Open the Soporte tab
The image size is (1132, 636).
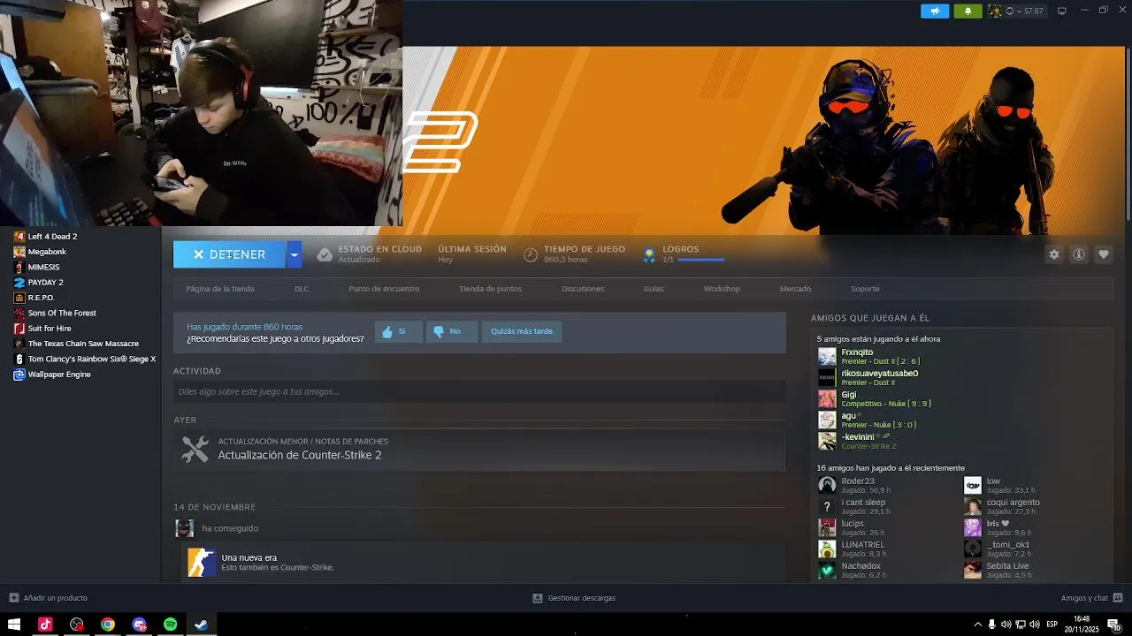[865, 289]
